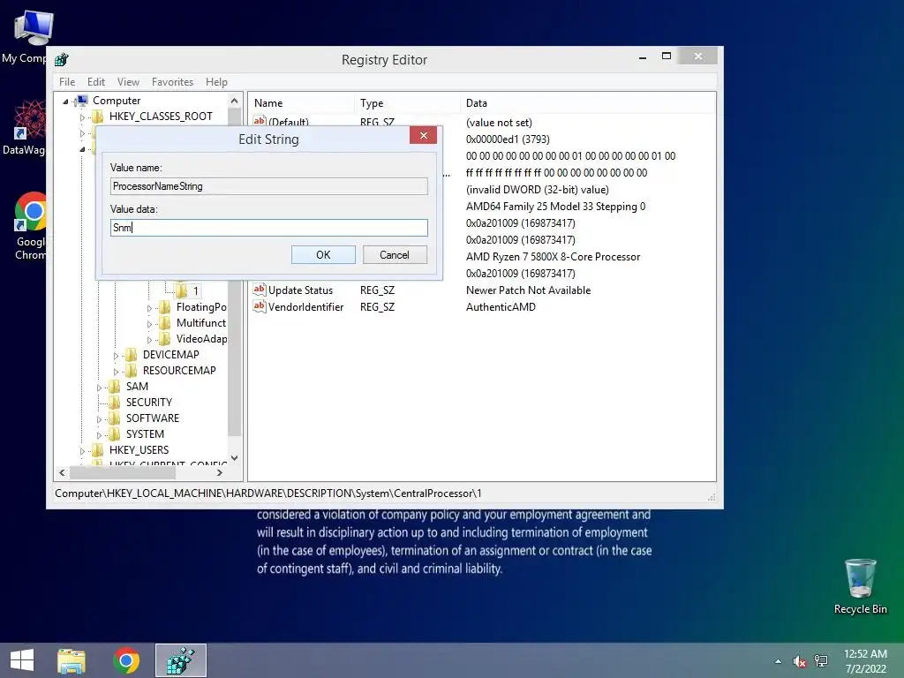Image resolution: width=904 pixels, height=678 pixels.
Task: Close the Edit String dialog
Action: tap(423, 135)
